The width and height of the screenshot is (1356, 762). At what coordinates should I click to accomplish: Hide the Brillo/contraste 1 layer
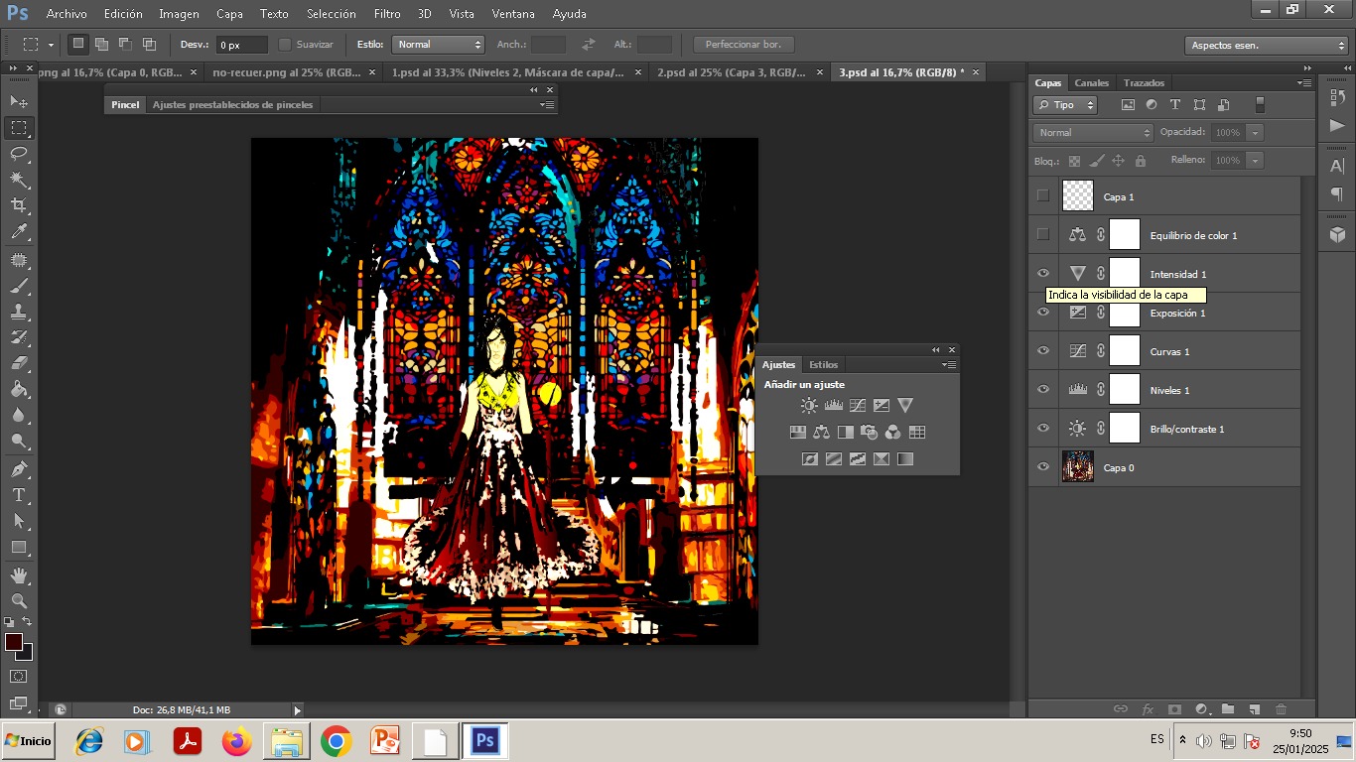(x=1042, y=428)
